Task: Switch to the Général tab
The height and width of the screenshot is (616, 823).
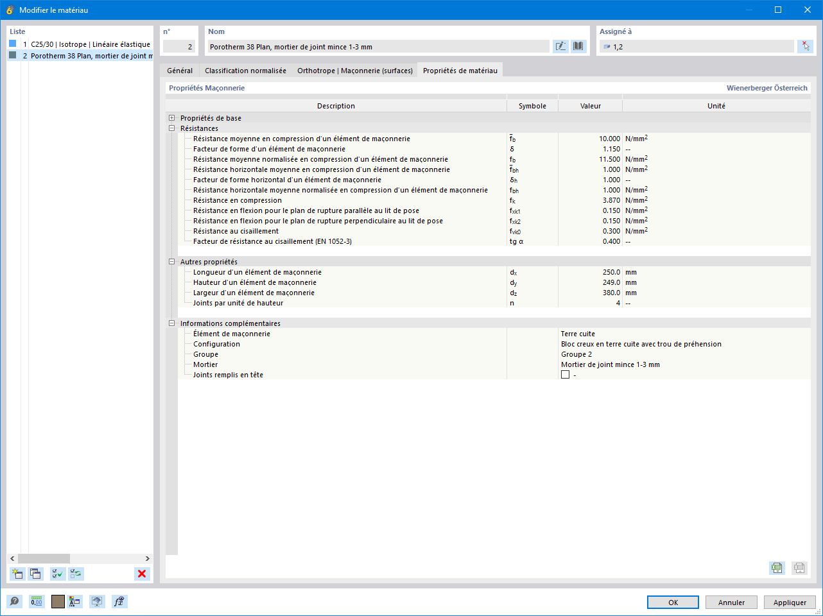Action: [x=180, y=71]
